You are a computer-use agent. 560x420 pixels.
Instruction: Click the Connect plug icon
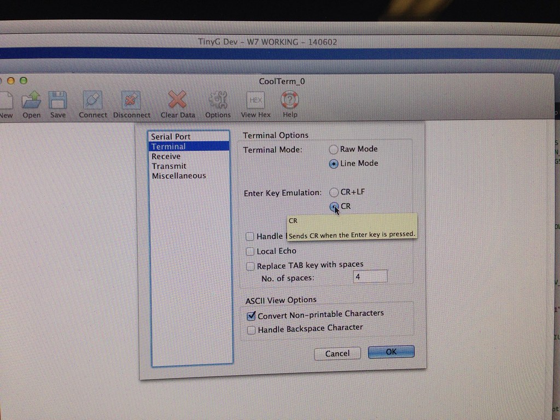pos(92,100)
